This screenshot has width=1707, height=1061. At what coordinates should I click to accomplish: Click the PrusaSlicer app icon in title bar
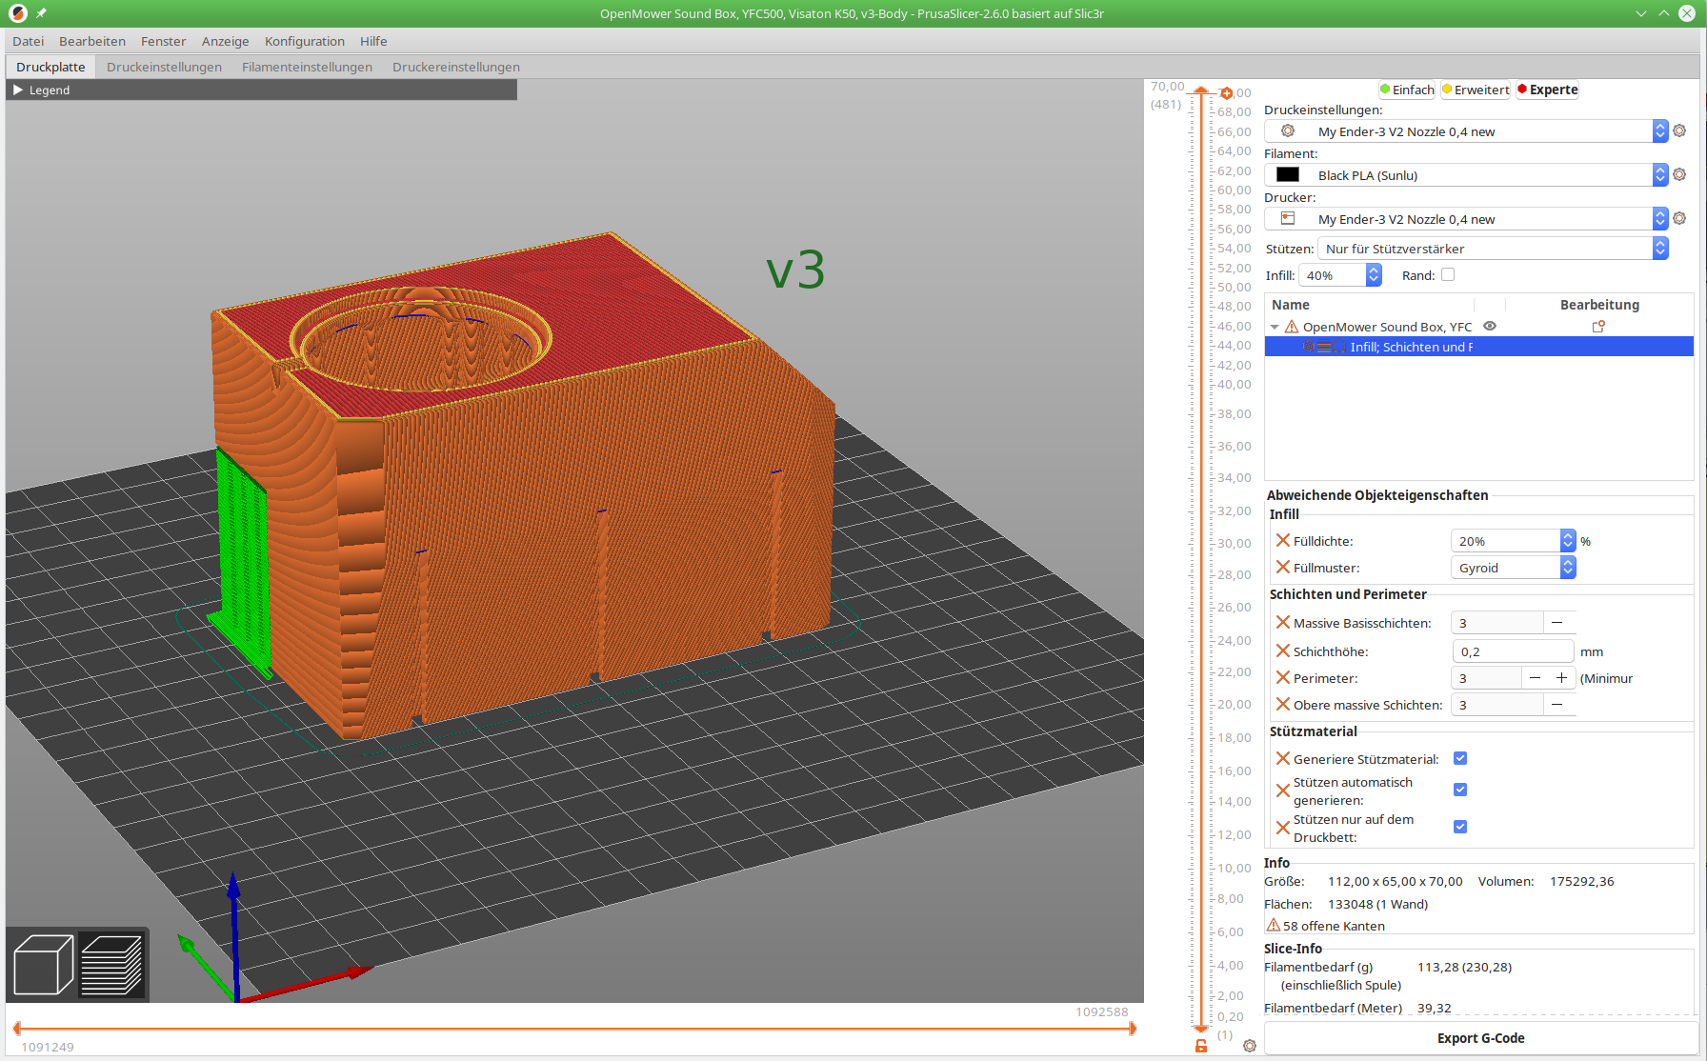tap(17, 13)
